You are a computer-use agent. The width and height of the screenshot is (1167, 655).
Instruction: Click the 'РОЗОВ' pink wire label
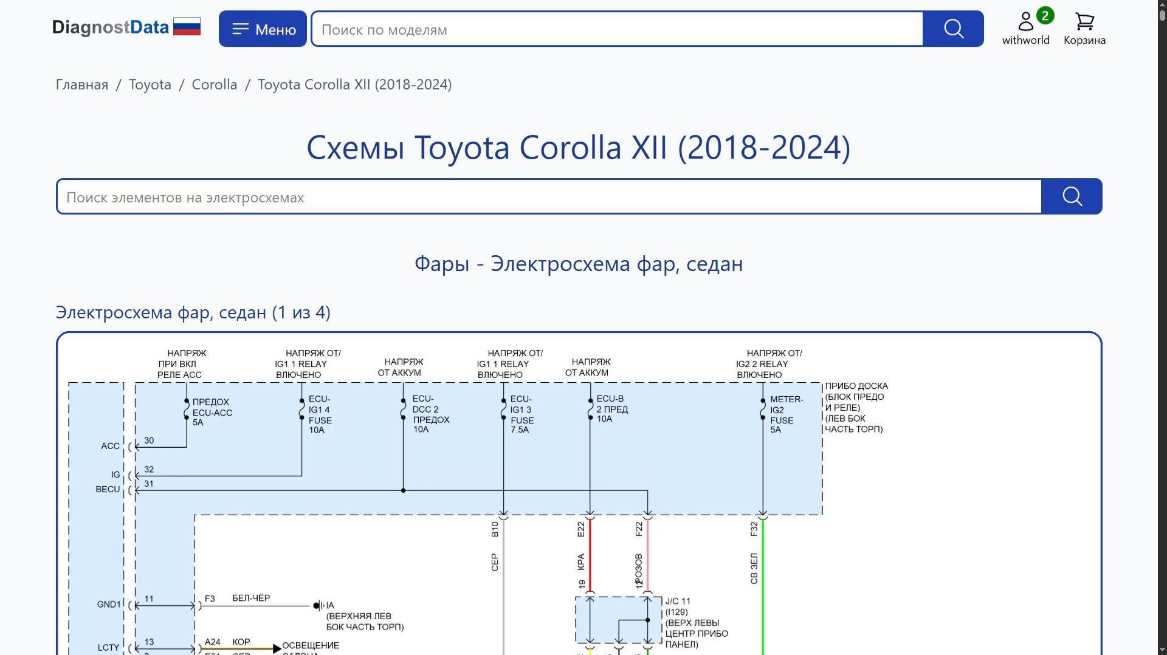click(x=638, y=568)
